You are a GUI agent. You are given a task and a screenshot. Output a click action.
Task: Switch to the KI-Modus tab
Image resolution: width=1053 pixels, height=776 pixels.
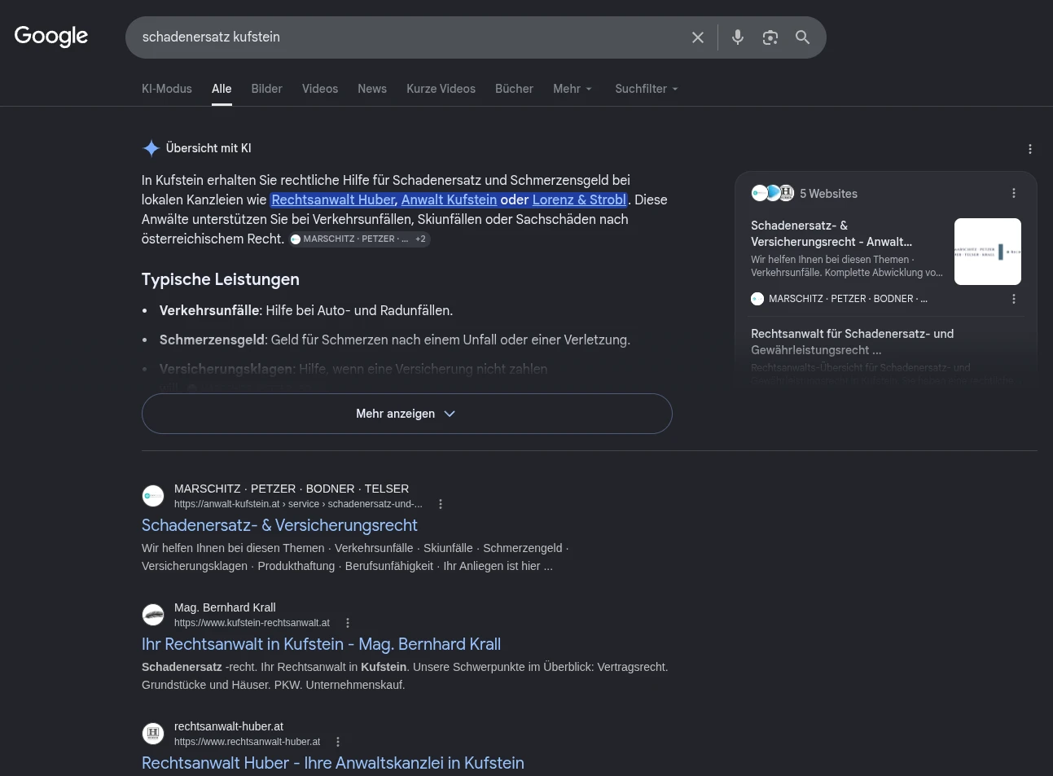tap(167, 89)
